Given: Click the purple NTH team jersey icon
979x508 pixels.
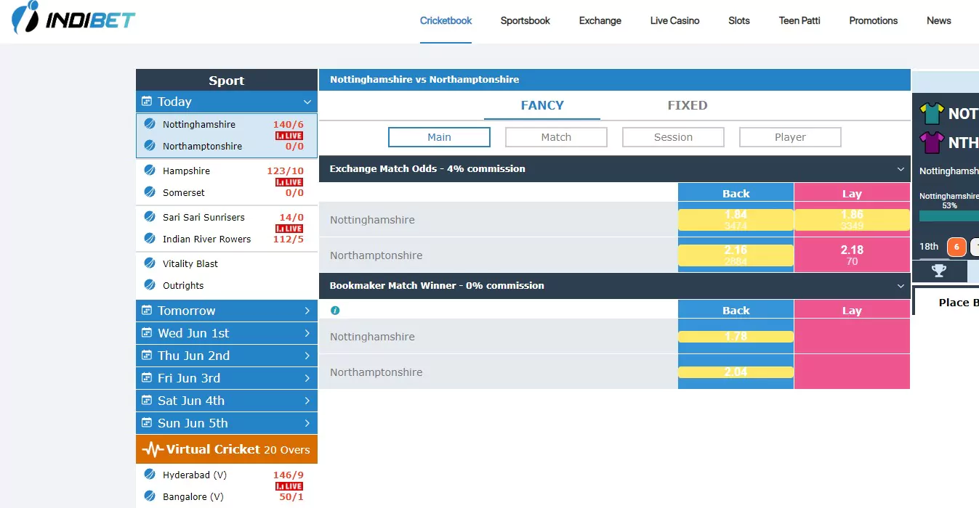Looking at the screenshot, I should [x=931, y=142].
